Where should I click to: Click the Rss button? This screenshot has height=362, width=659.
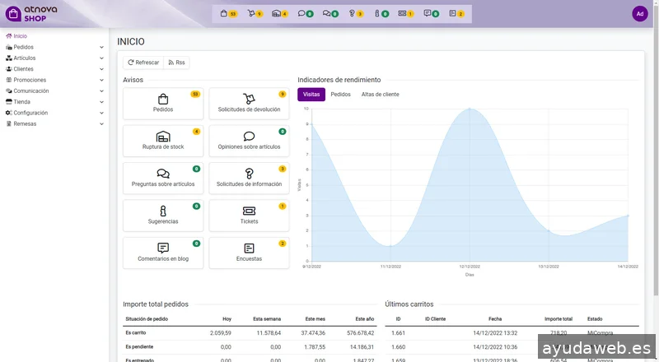(176, 63)
